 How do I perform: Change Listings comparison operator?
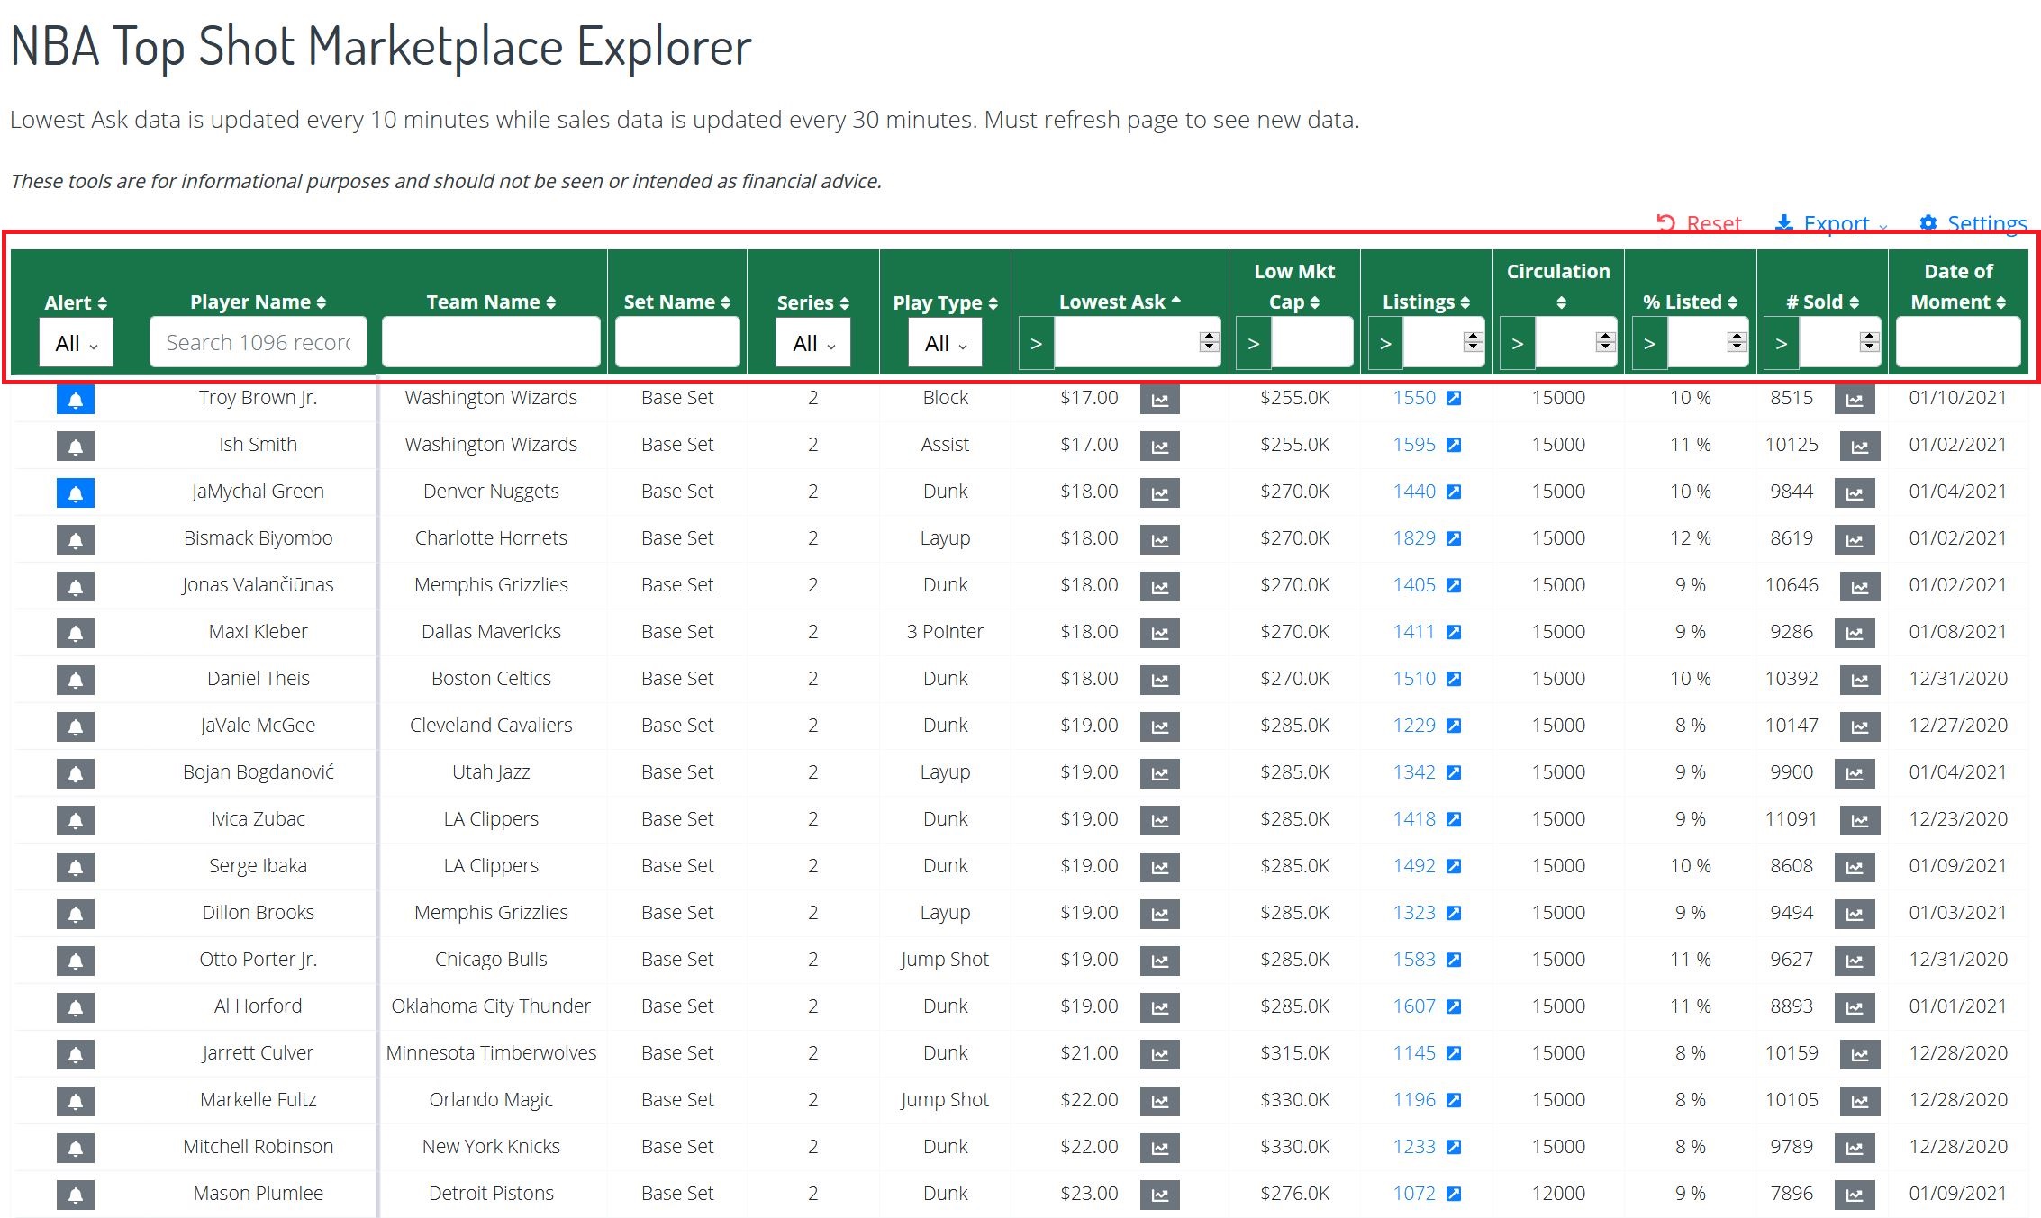pyautogui.click(x=1385, y=343)
